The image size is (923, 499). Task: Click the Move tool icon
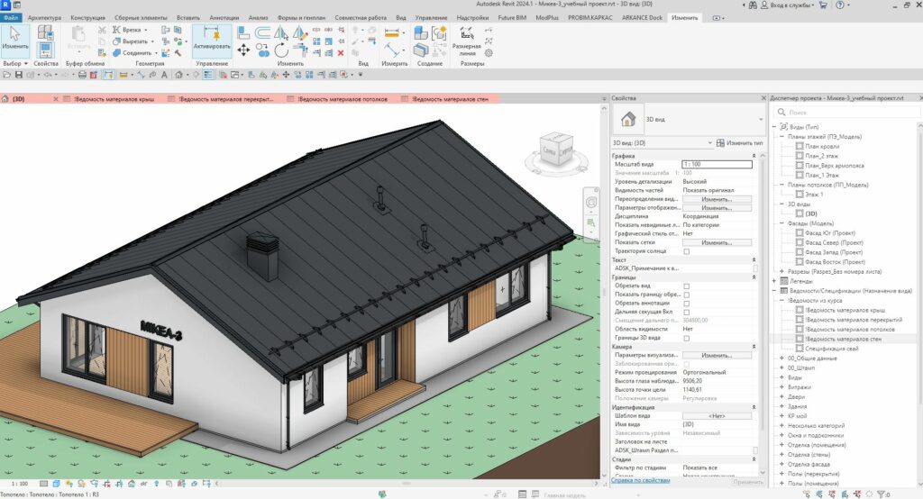tap(243, 50)
